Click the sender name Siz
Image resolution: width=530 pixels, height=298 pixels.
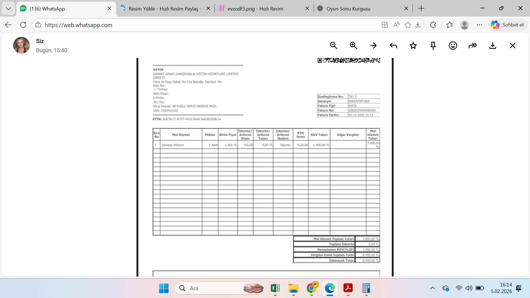point(40,41)
